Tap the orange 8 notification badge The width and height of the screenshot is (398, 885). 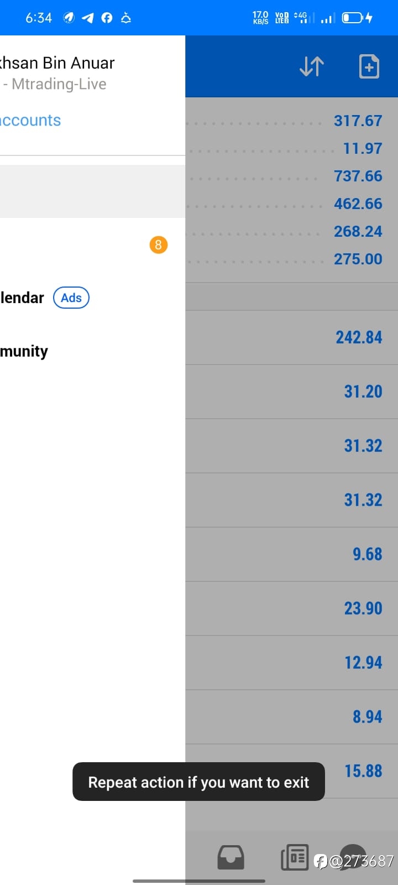point(158,244)
